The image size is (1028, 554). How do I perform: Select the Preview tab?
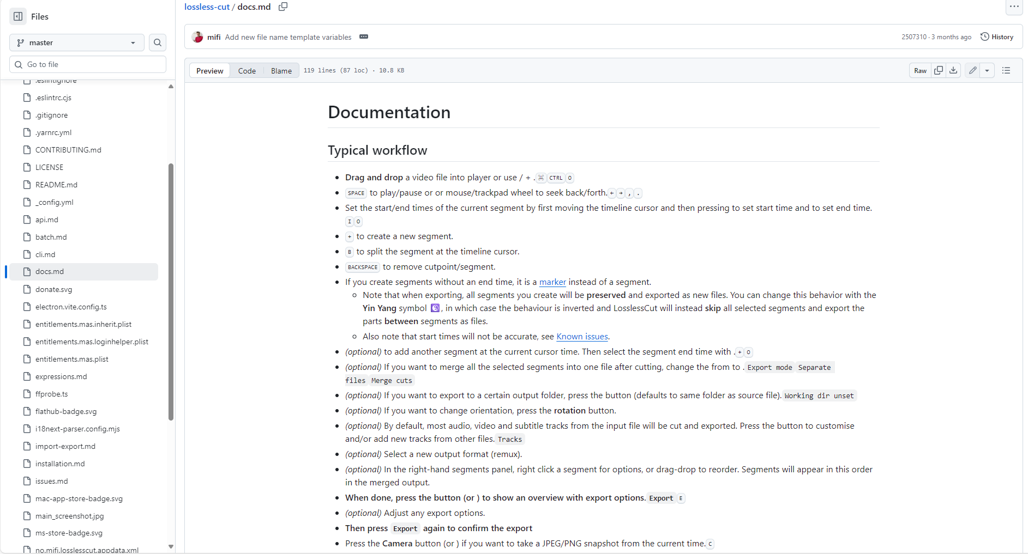tap(210, 71)
